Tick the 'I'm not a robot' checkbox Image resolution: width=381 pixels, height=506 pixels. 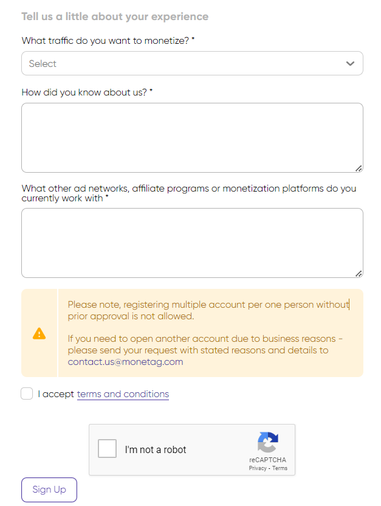(x=108, y=449)
